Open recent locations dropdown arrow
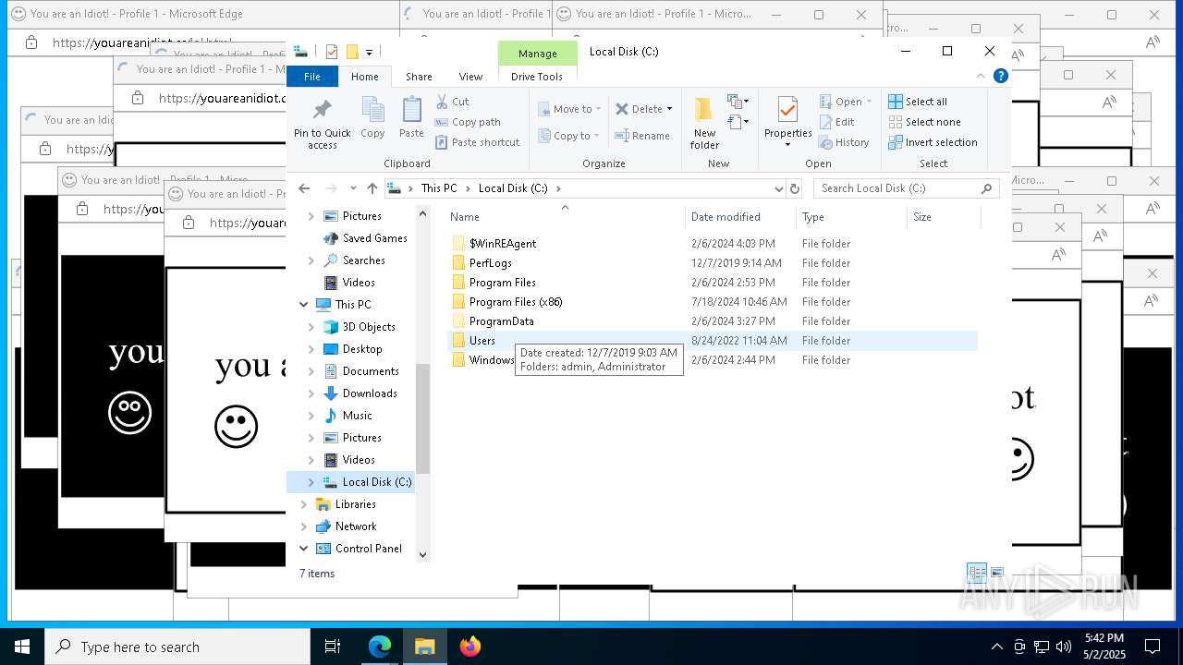The height and width of the screenshot is (665, 1183). (353, 188)
